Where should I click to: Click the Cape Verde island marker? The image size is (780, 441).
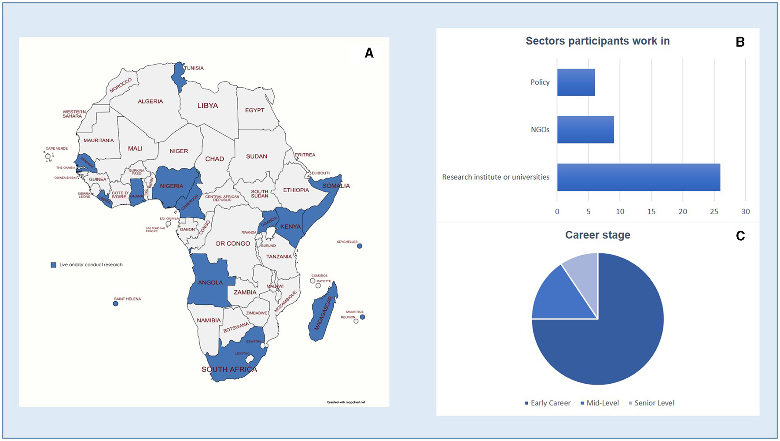coord(48,156)
